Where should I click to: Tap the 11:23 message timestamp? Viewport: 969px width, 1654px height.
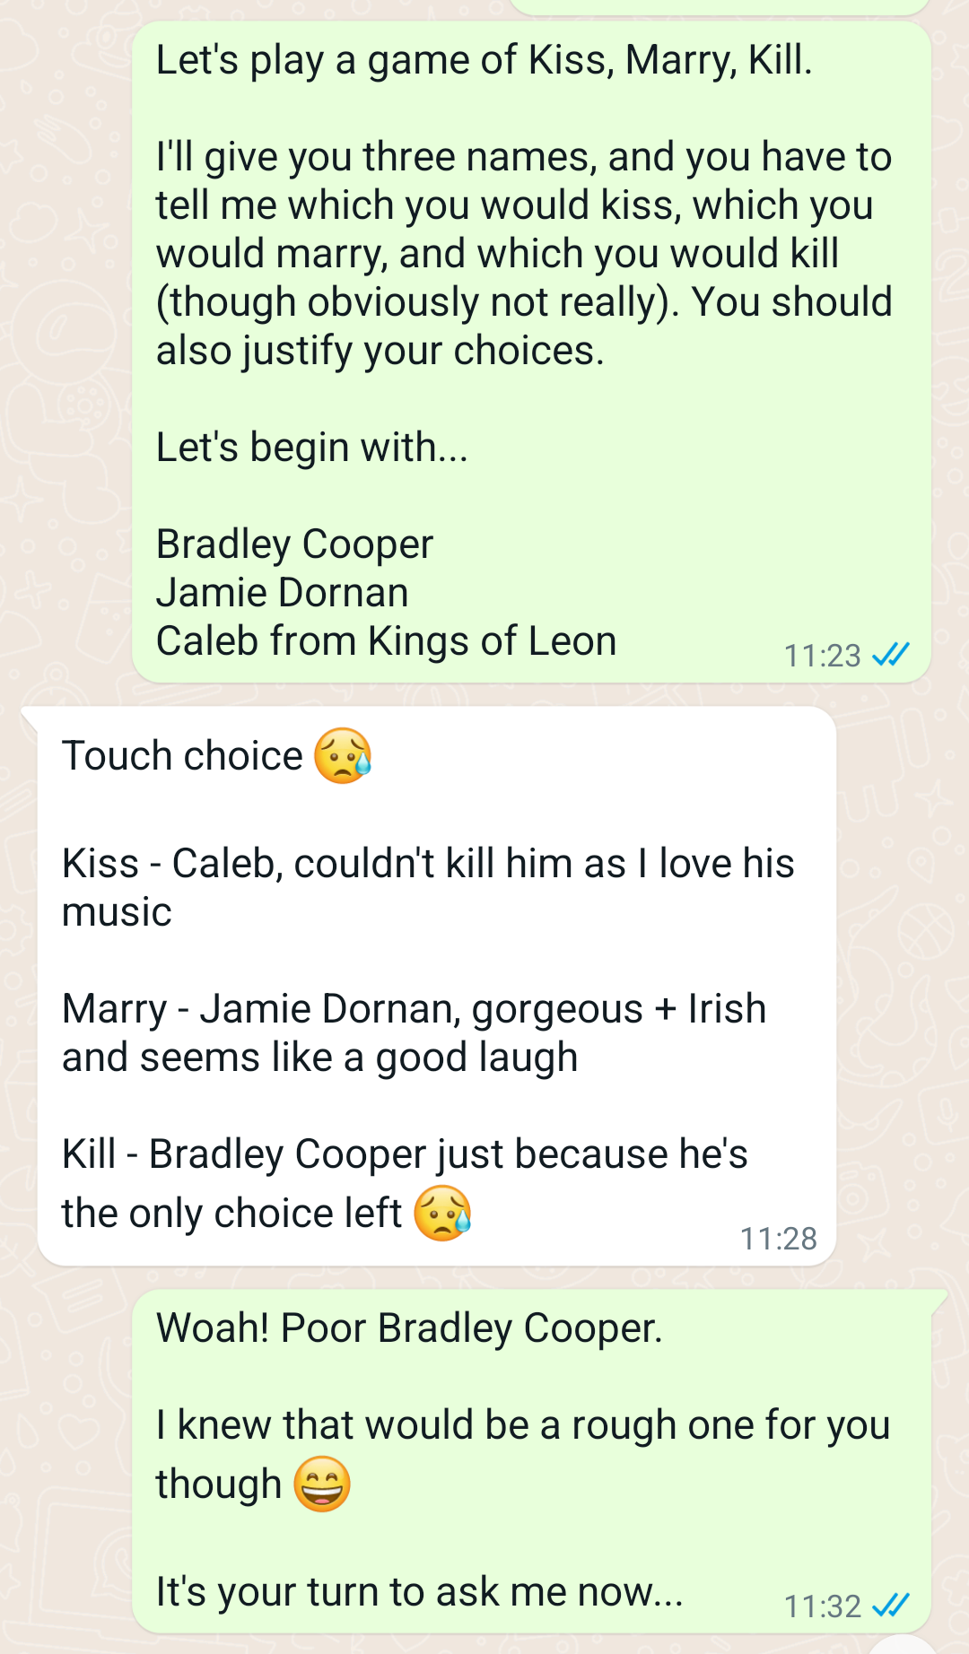pyautogui.click(x=823, y=656)
